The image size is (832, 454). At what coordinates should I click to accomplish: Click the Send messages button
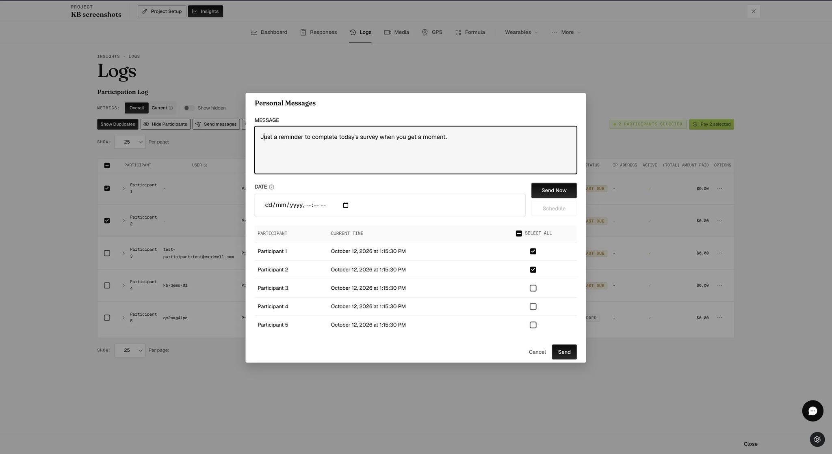coord(216,124)
